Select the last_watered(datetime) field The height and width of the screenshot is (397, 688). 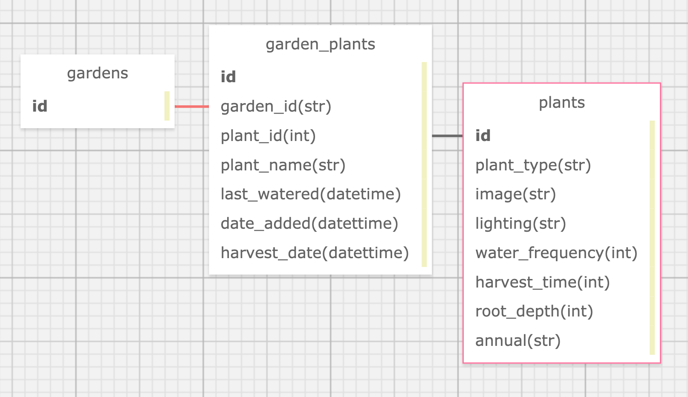311,194
